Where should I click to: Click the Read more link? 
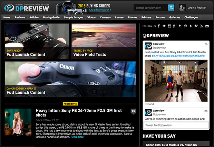[77, 137]
